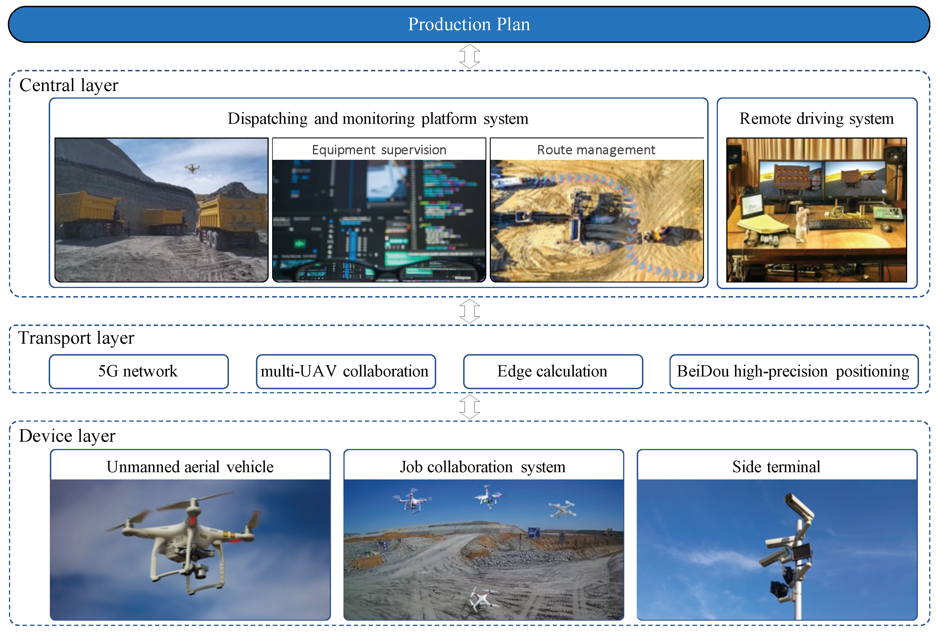Click the double arrow above the Transport layer
The width and height of the screenshot is (937, 634).
pos(470,311)
